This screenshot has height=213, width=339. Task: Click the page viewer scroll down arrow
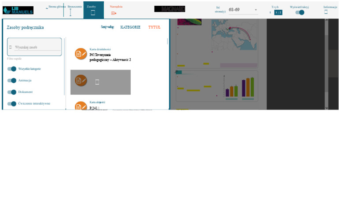[x=327, y=108]
